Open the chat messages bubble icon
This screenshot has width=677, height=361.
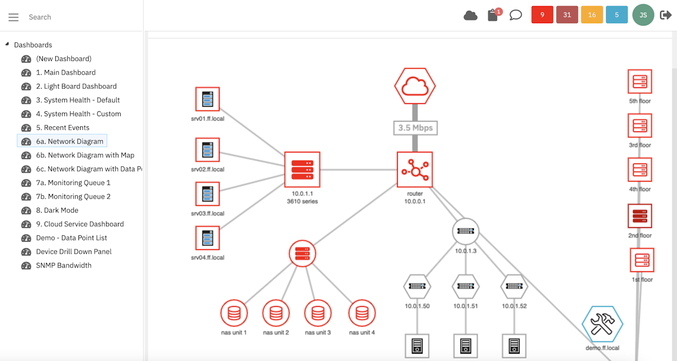pyautogui.click(x=515, y=15)
